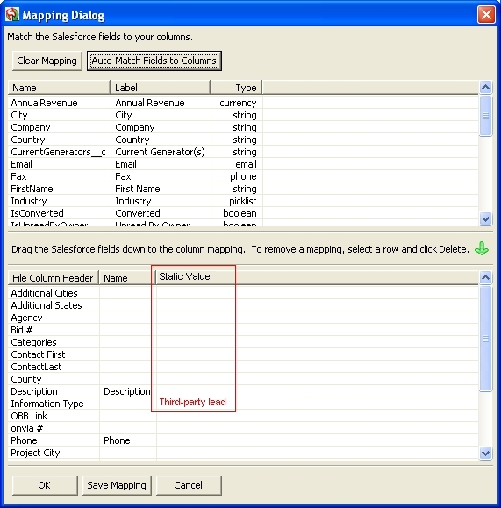Click the File Column Header column heading
Screen dimensions: 501x508
(x=54, y=278)
